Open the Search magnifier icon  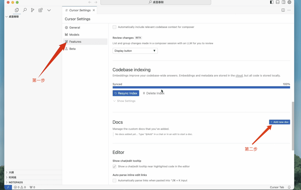point(25,10)
